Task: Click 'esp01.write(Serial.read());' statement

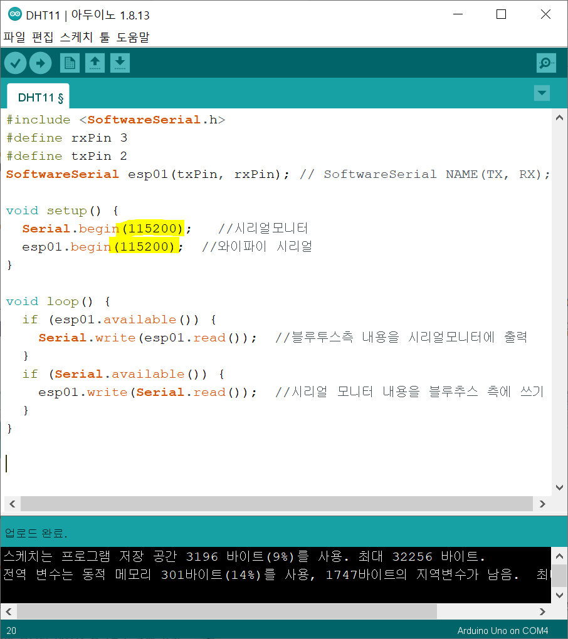Action: pos(147,392)
